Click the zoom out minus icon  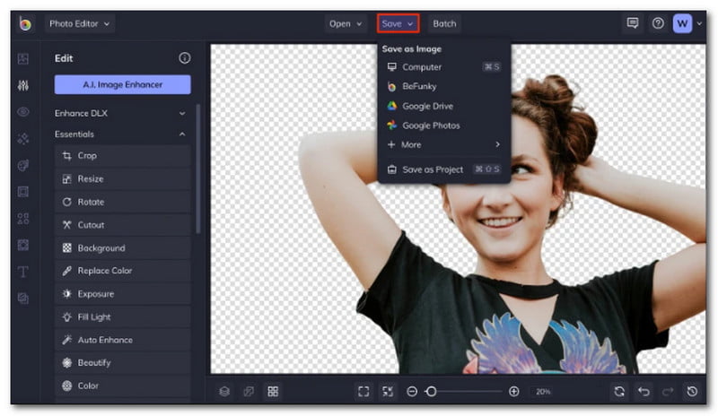point(412,392)
